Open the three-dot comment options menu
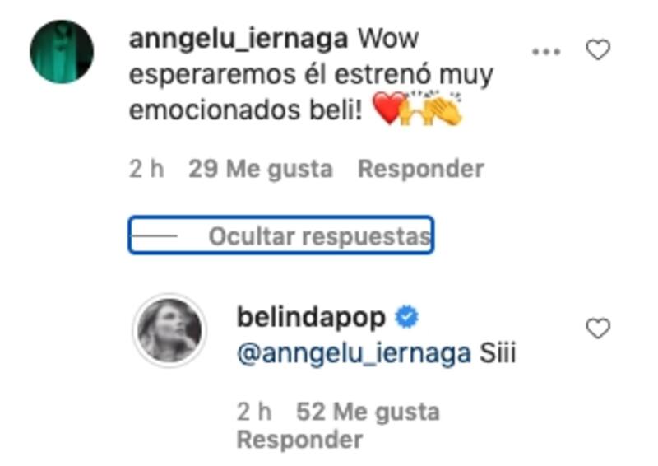The width and height of the screenshot is (658, 466). coord(546,52)
